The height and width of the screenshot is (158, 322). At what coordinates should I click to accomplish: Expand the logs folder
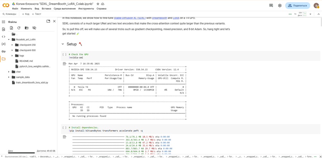pyautogui.click(x=12, y=55)
